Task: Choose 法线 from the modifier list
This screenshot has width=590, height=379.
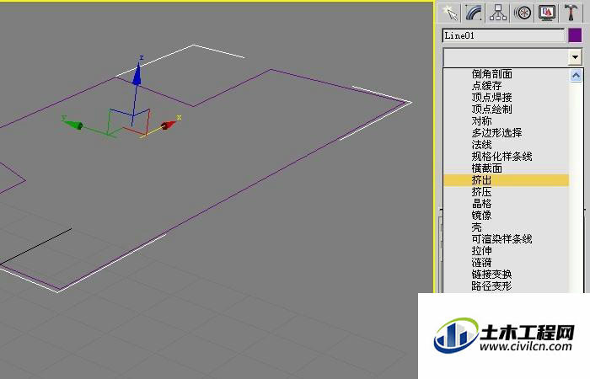Action: 481,144
